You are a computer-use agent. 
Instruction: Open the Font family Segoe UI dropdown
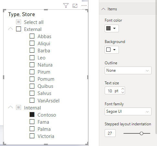click(x=128, y=111)
